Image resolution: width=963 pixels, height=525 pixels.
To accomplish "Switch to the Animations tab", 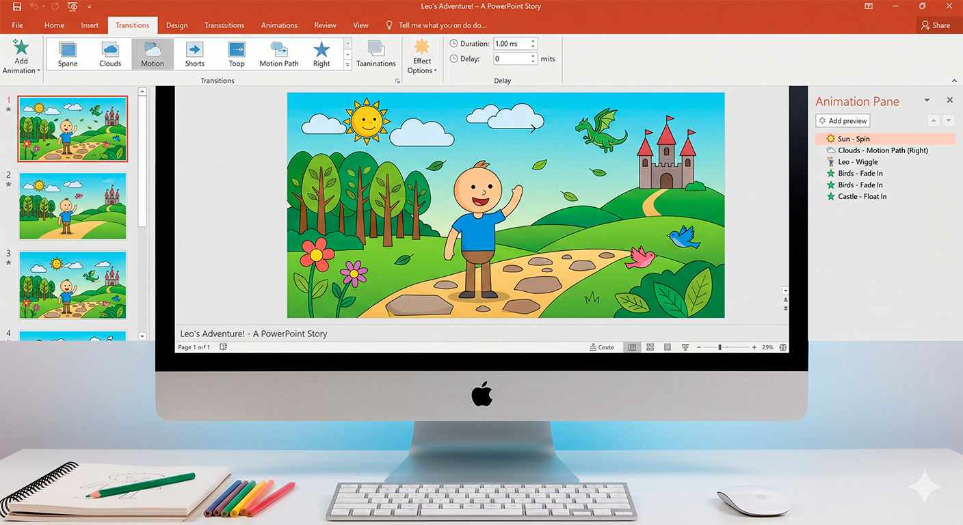I will [x=279, y=25].
